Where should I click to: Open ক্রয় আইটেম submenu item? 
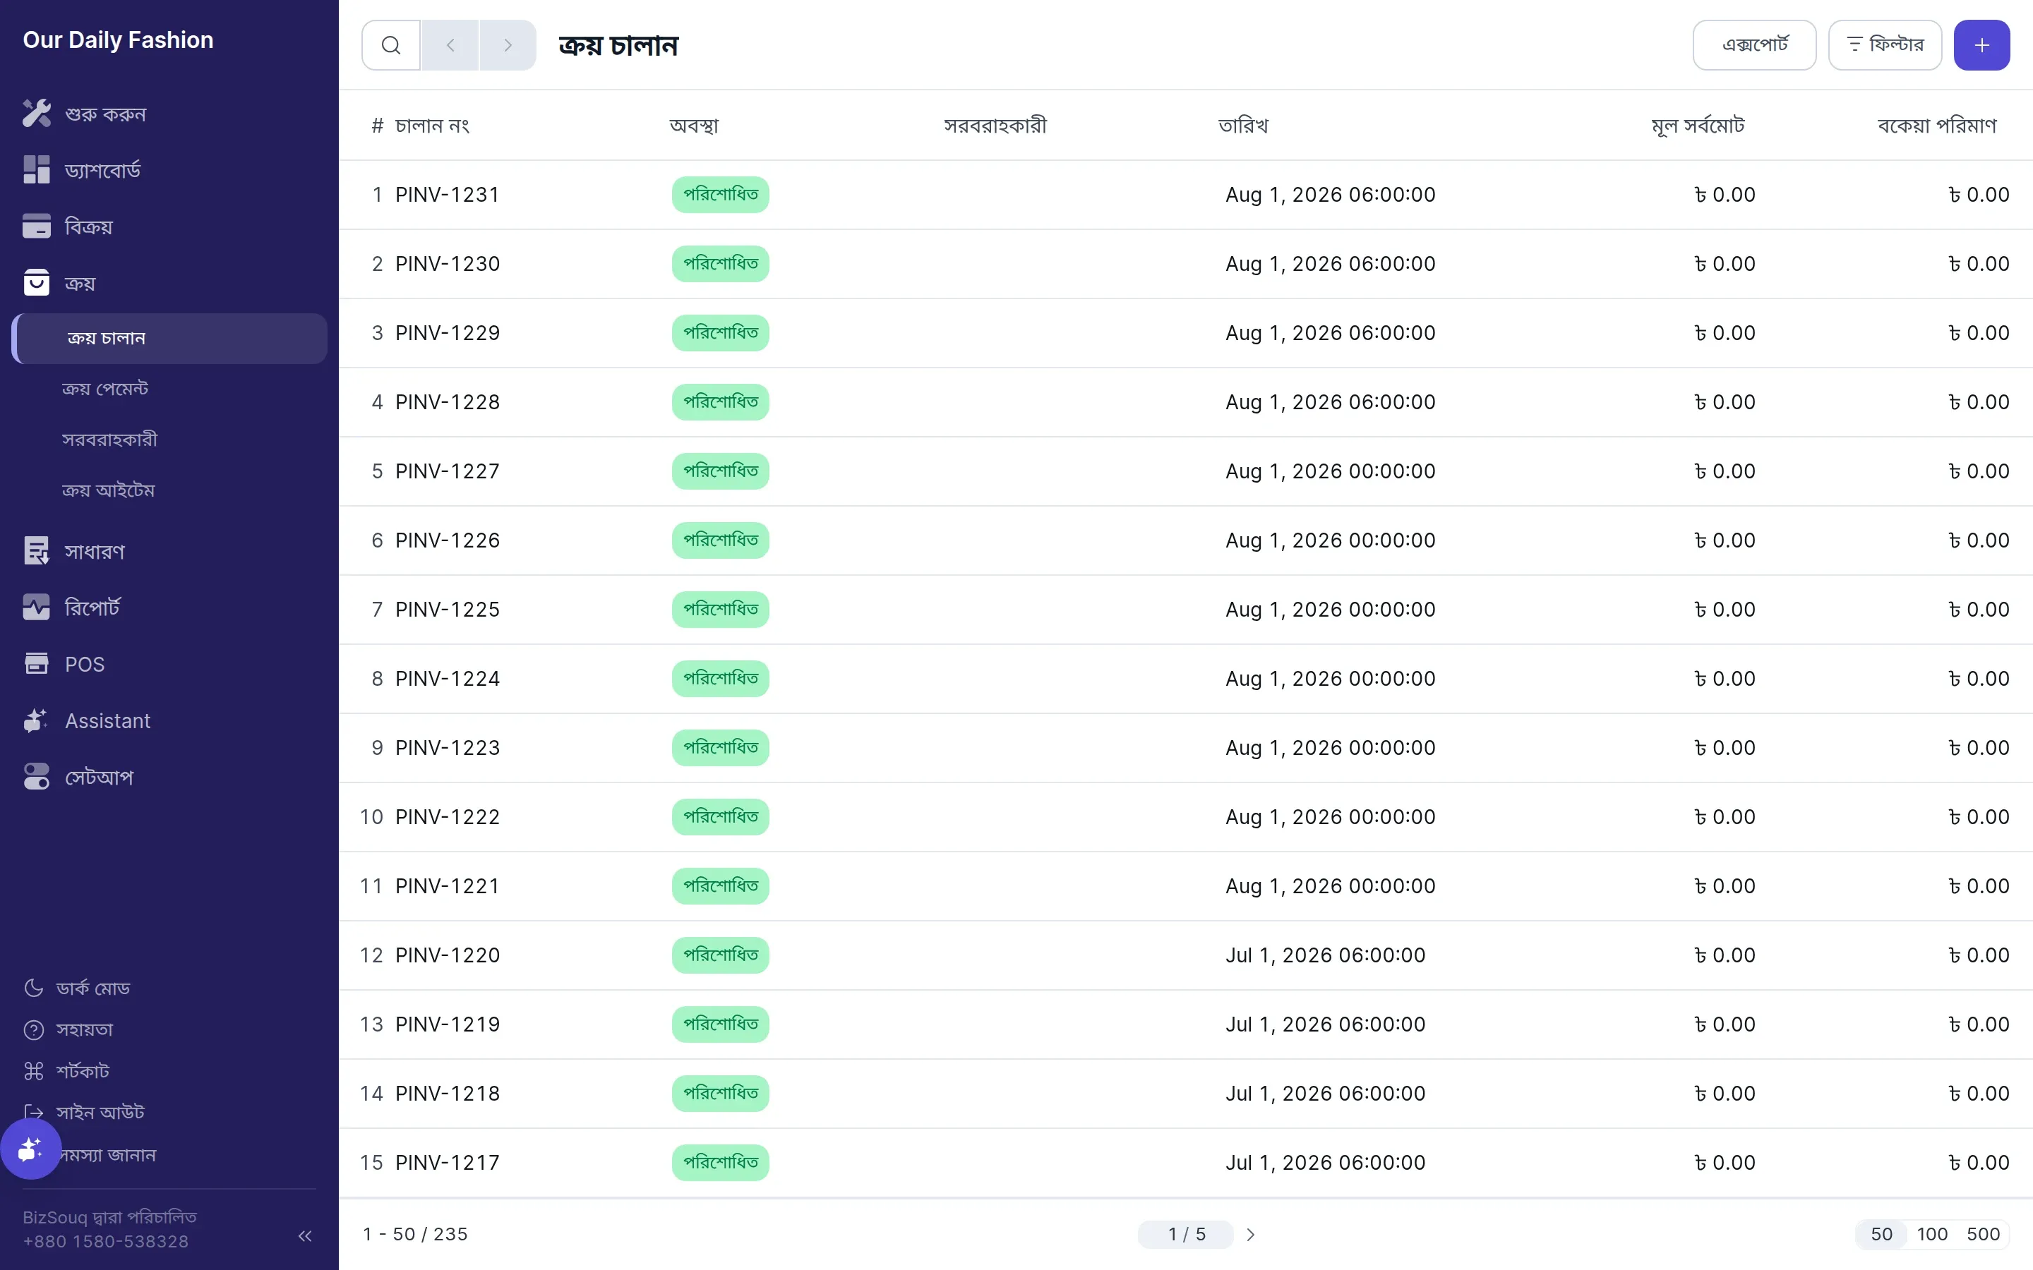click(109, 490)
